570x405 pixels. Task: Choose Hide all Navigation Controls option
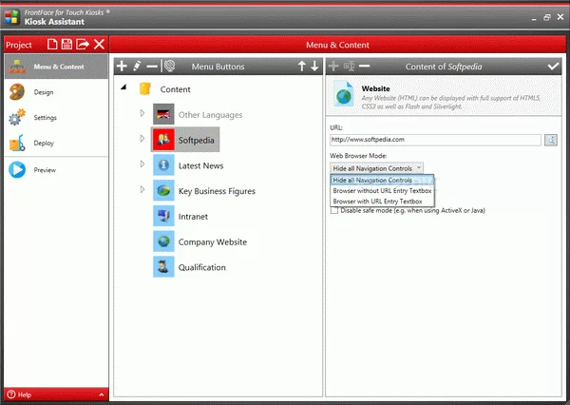pos(382,180)
